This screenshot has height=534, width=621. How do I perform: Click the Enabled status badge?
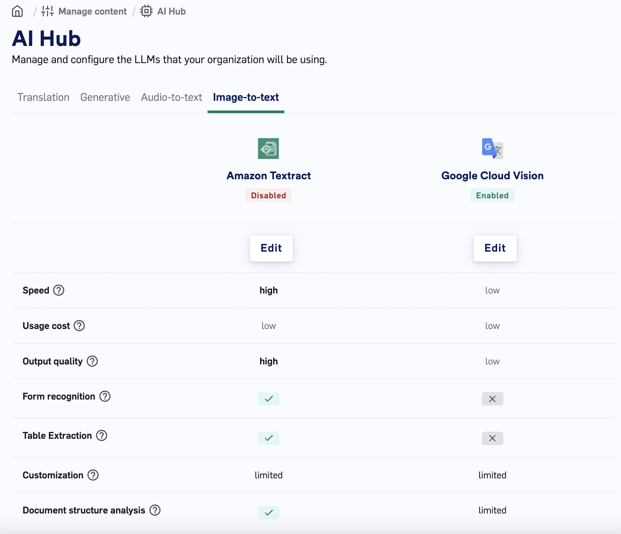(x=492, y=195)
